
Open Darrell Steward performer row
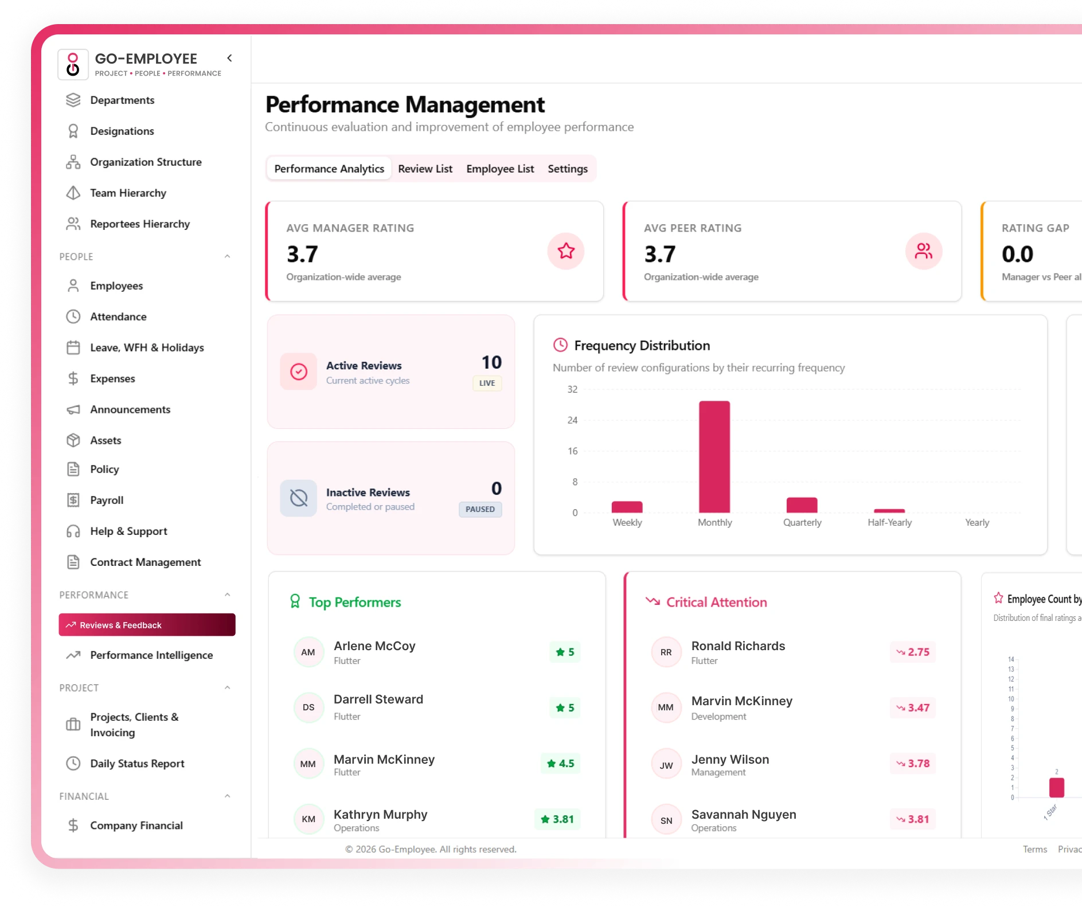click(x=437, y=707)
